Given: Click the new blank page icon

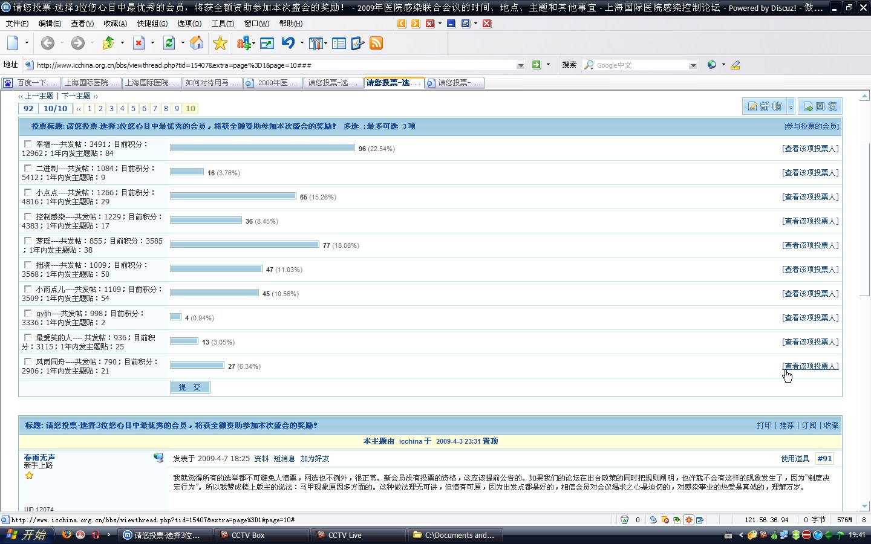Looking at the screenshot, I should click(13, 43).
